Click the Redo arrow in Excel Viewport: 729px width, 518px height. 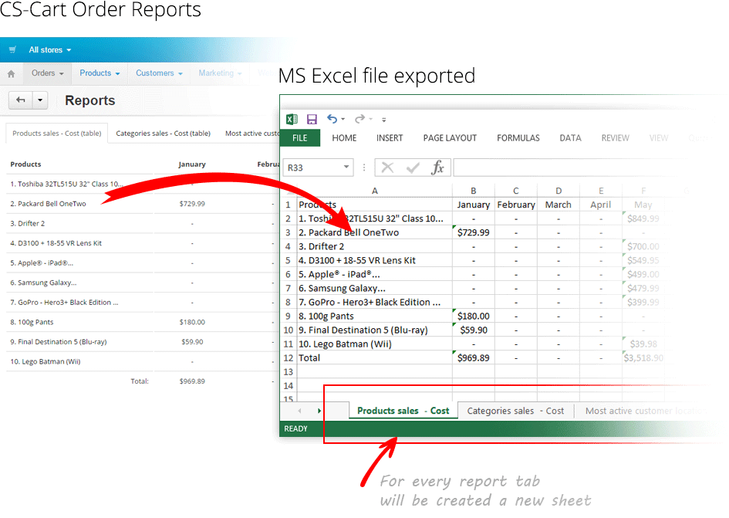coord(359,119)
